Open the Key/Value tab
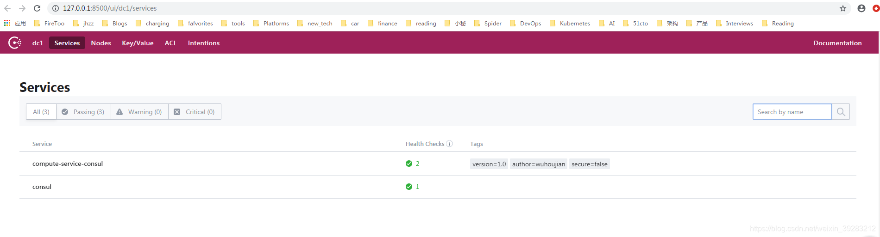Image resolution: width=880 pixels, height=237 pixels. coord(138,43)
